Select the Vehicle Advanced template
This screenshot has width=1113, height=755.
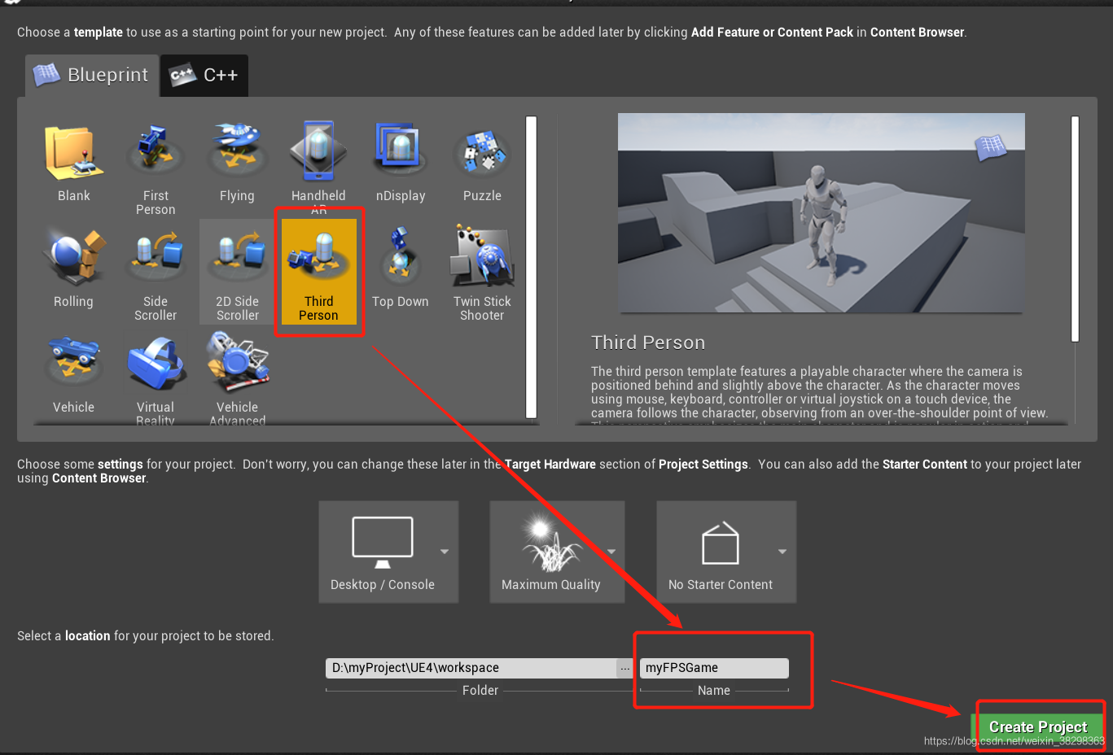tap(237, 376)
